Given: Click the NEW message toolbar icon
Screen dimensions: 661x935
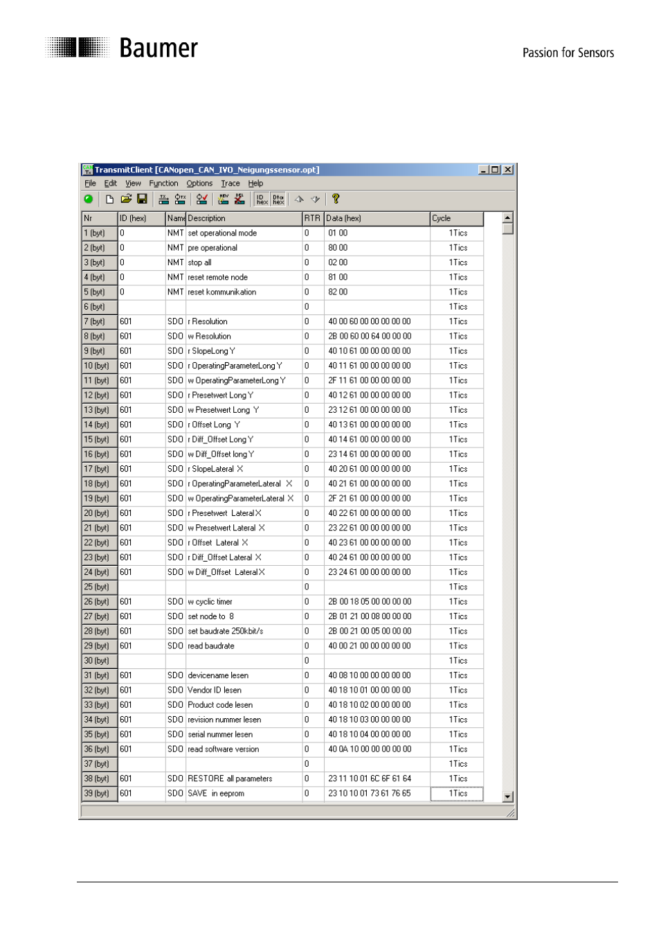Looking at the screenshot, I should pyautogui.click(x=224, y=199).
